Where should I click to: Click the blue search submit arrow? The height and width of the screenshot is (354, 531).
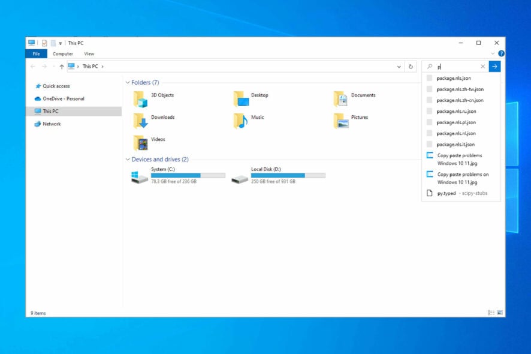494,66
